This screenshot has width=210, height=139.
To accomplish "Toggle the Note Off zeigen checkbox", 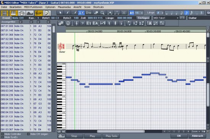I will (28, 134).
